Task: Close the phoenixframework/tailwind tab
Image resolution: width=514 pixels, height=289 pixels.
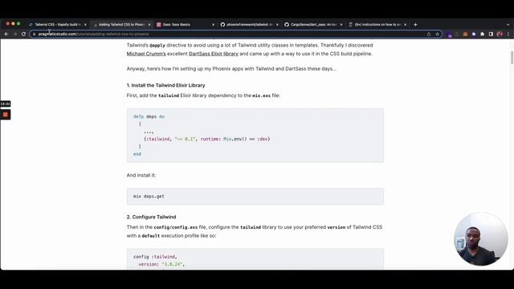Action: tap(277, 25)
